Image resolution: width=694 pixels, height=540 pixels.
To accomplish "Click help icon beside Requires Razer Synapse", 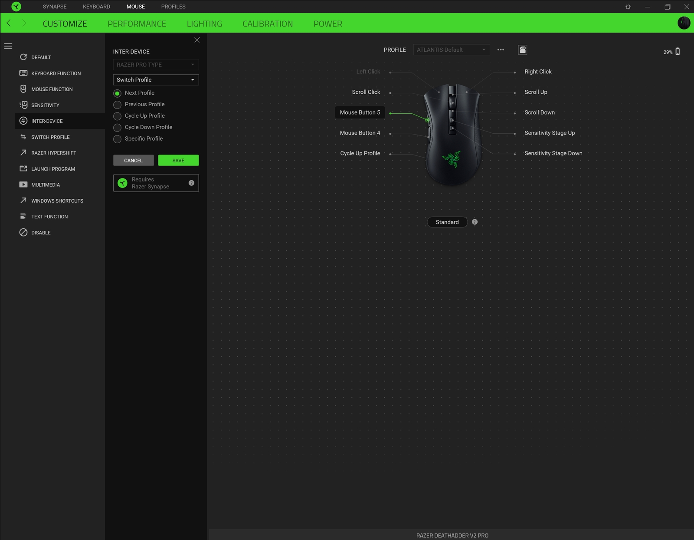I will click(x=191, y=183).
